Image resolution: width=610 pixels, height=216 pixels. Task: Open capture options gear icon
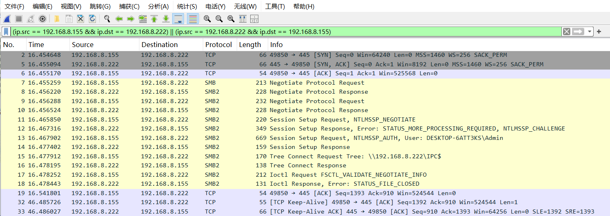[42, 19]
